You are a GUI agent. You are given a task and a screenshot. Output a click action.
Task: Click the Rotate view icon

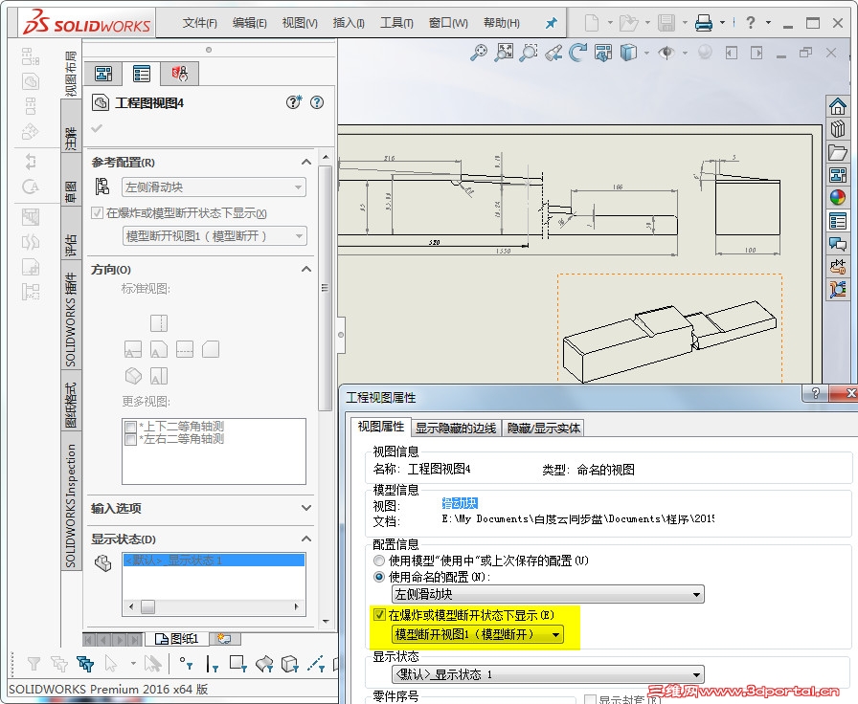577,53
